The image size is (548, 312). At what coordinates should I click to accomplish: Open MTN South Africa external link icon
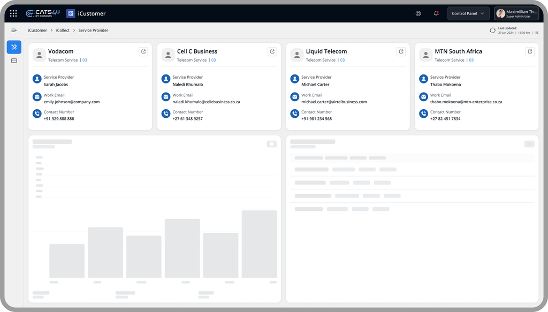click(530, 51)
